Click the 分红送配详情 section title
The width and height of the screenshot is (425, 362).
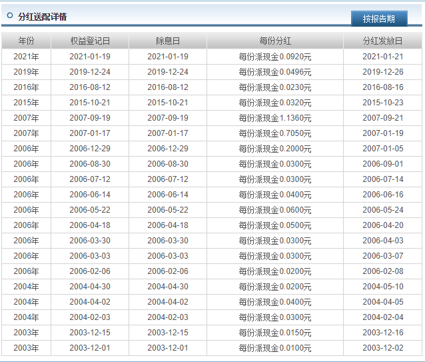tap(42, 17)
